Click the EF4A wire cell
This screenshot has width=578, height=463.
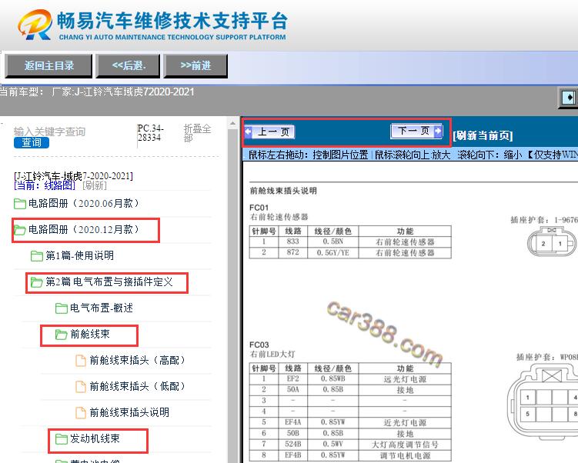pyautogui.click(x=292, y=422)
